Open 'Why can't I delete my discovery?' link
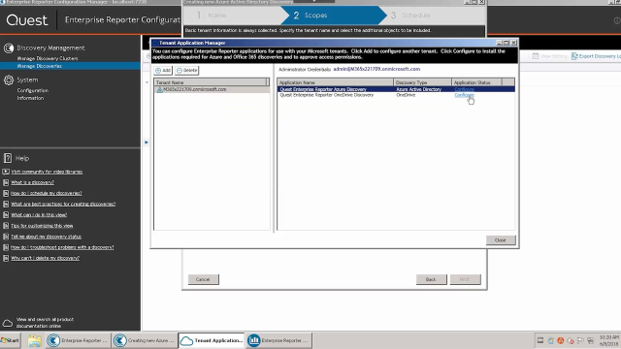 tap(46, 258)
